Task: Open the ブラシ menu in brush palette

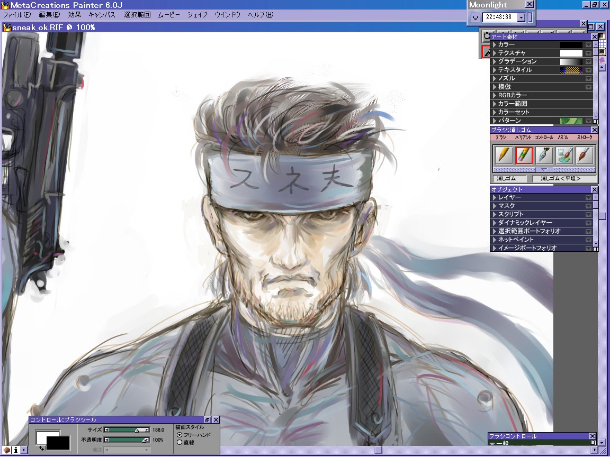Action: (501, 138)
